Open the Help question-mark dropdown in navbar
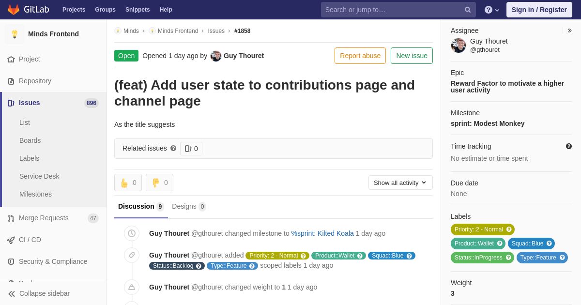The image size is (581, 305). click(492, 10)
